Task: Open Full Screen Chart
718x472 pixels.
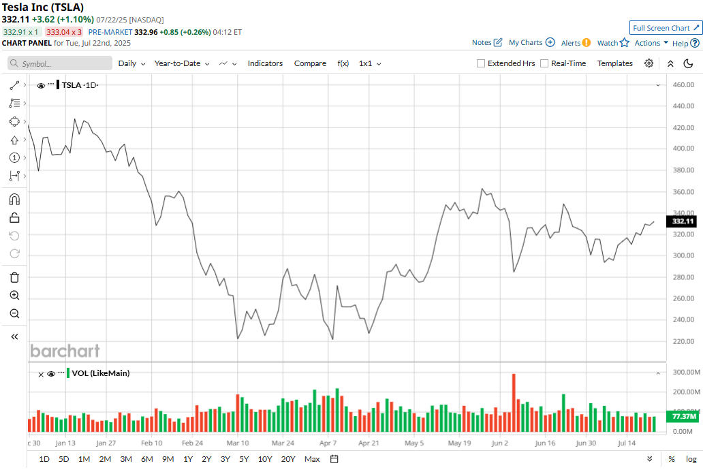Action: [x=666, y=28]
